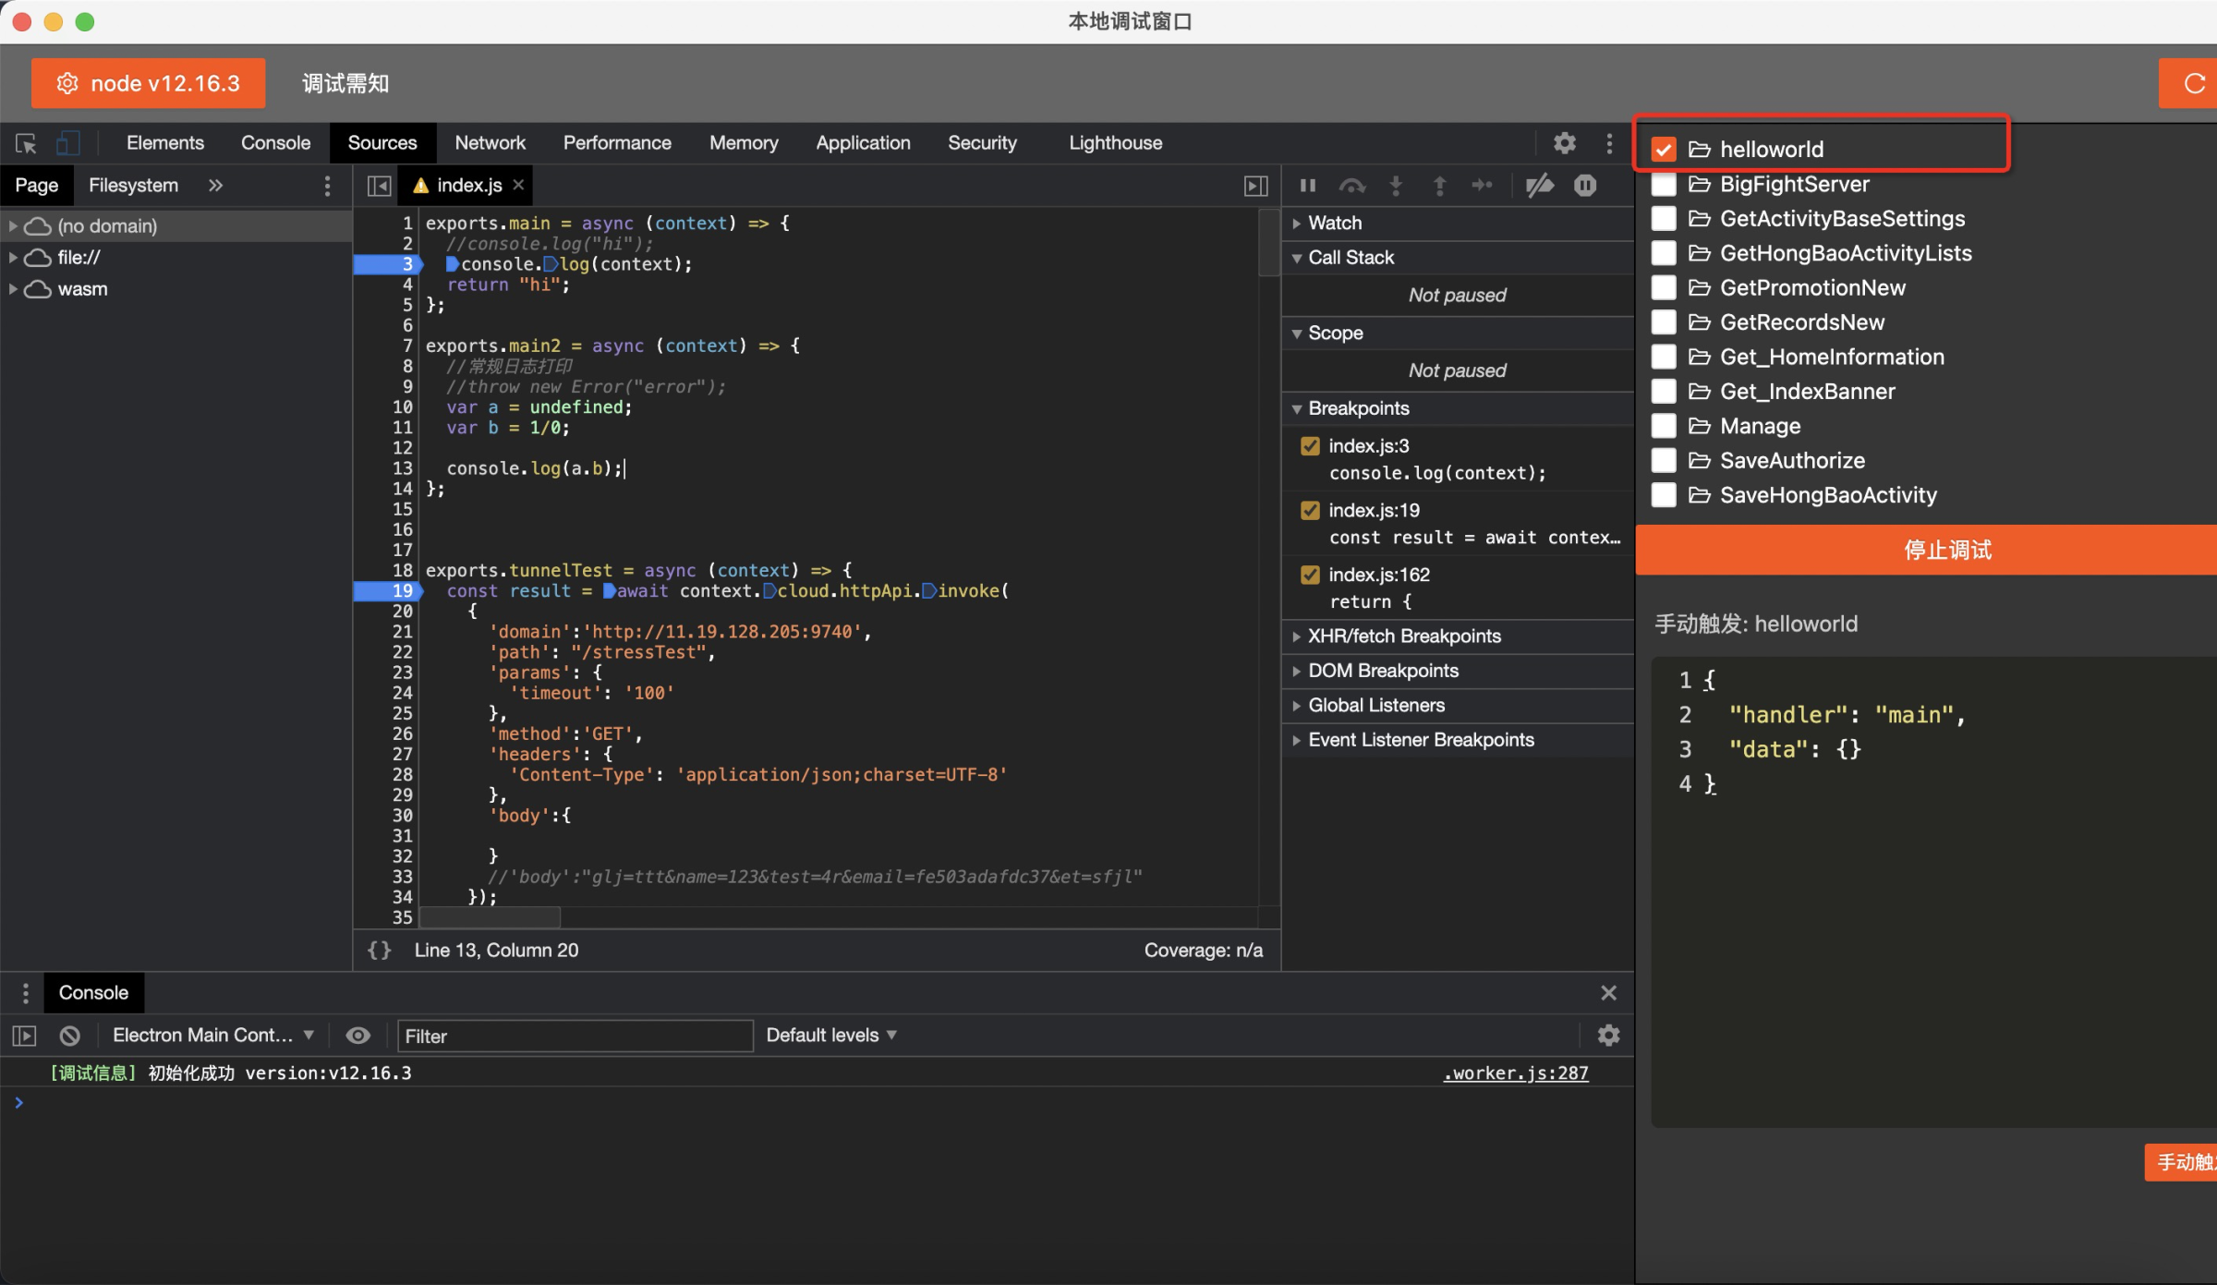Image resolution: width=2217 pixels, height=1285 pixels.
Task: Click pretty print braces icon
Action: click(380, 950)
